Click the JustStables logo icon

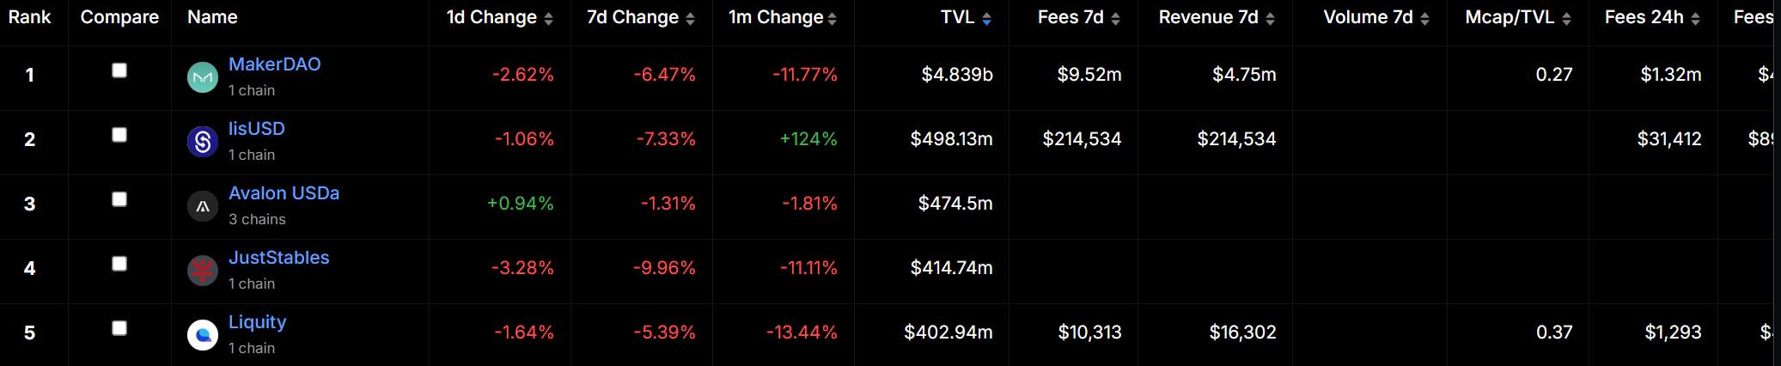(x=203, y=271)
